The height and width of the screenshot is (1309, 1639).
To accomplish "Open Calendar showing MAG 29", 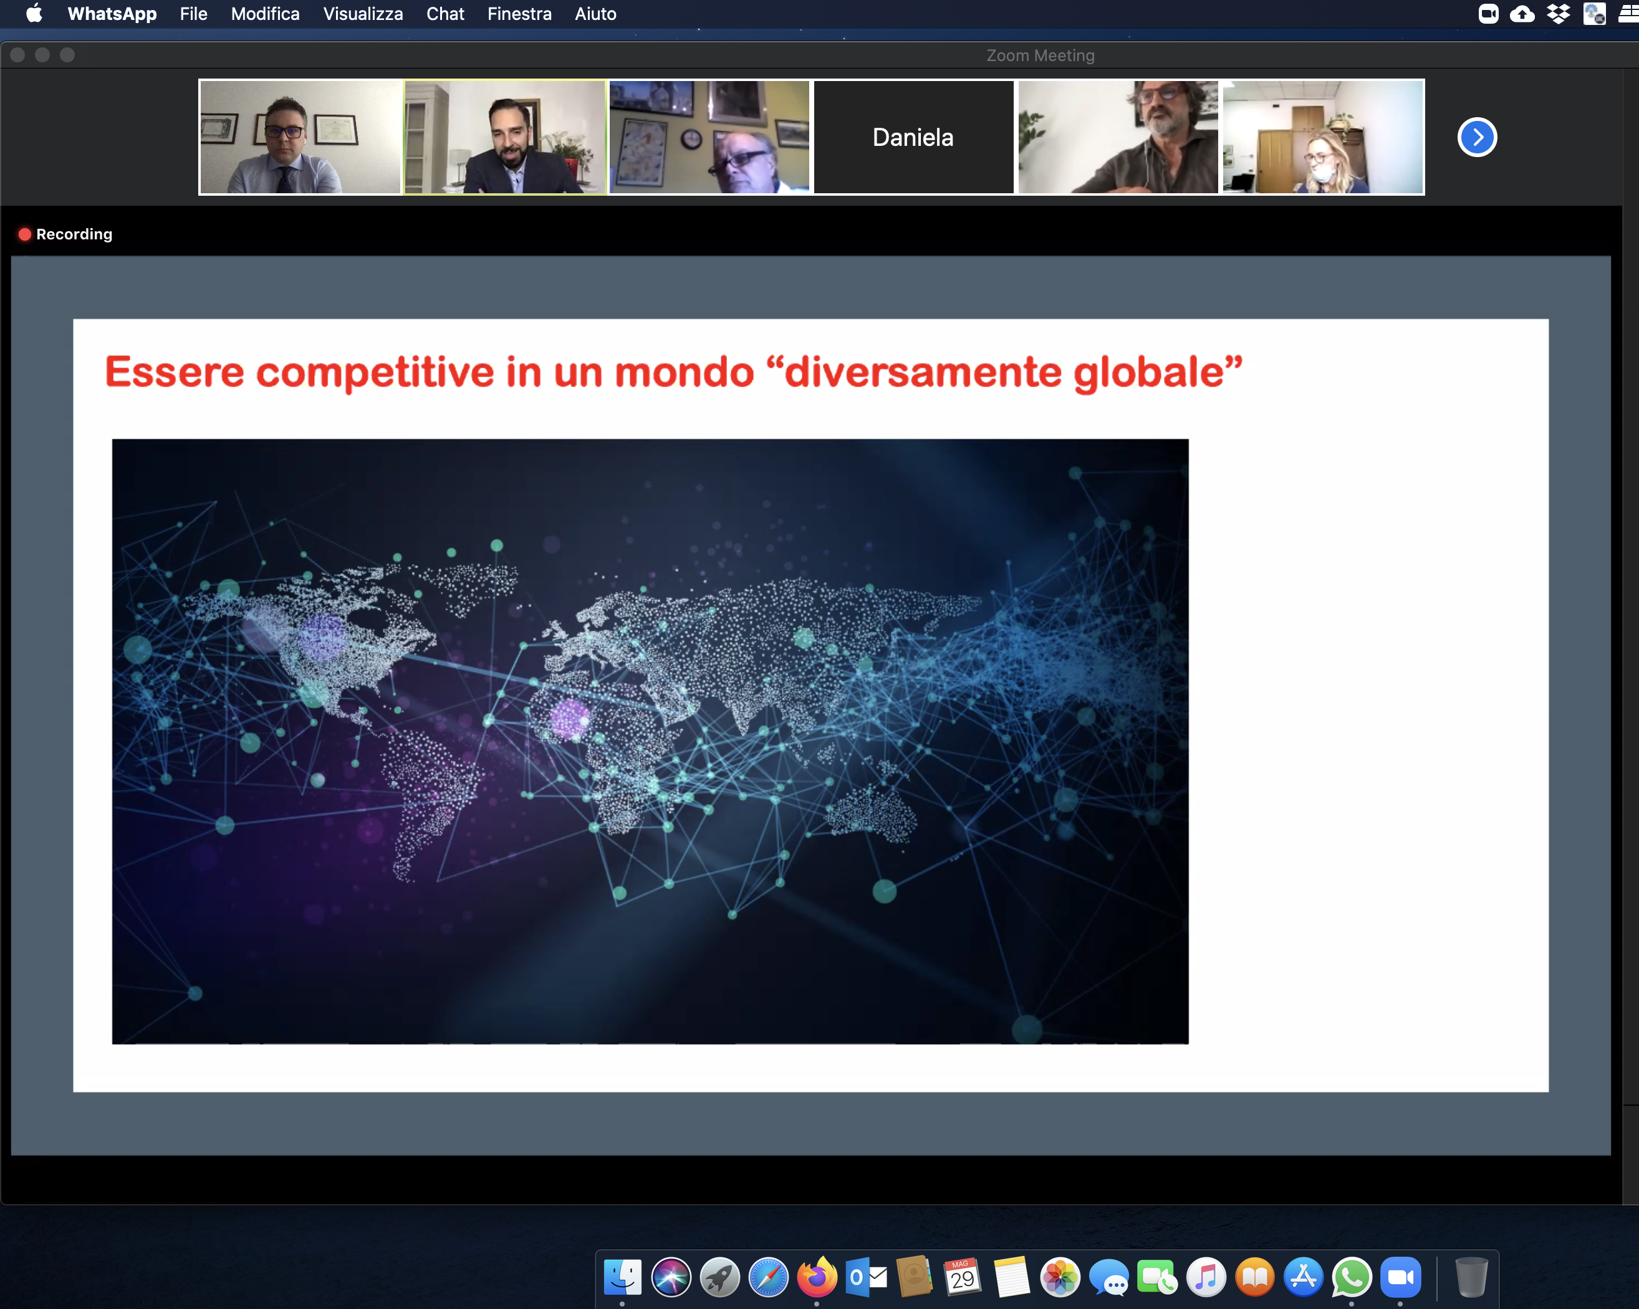I will (x=963, y=1277).
